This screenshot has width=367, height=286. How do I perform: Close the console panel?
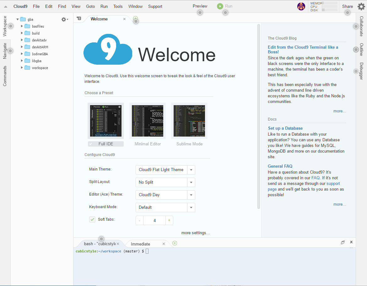[x=351, y=242]
